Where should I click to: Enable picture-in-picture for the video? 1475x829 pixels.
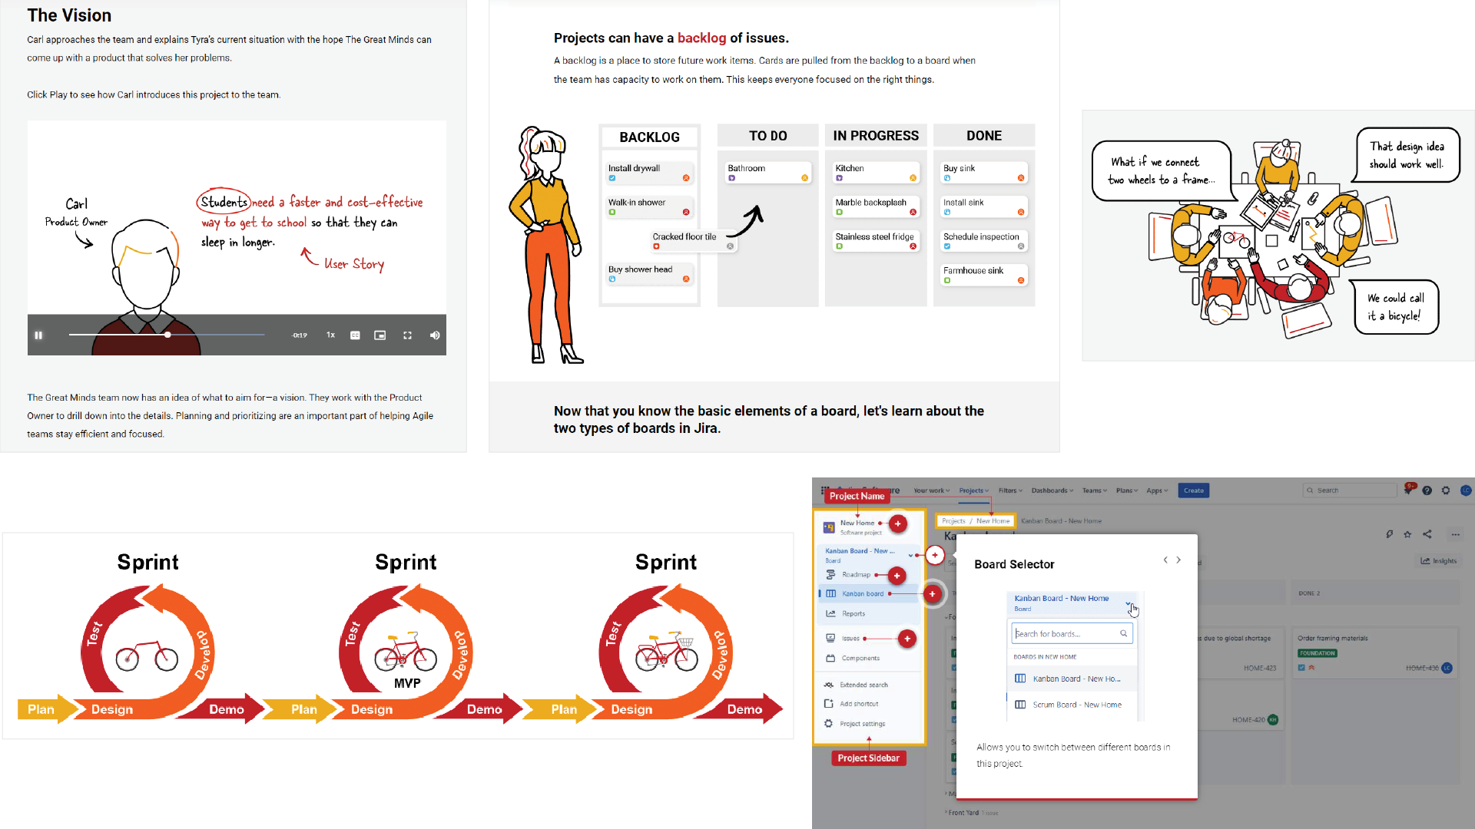[x=380, y=335]
